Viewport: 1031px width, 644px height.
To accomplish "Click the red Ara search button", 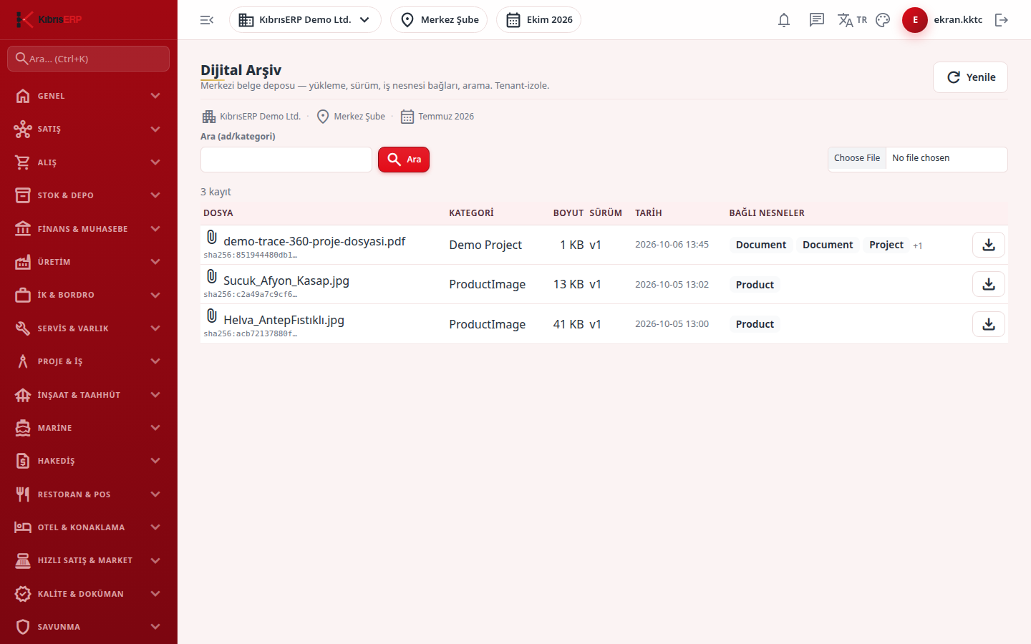I will pyautogui.click(x=404, y=160).
